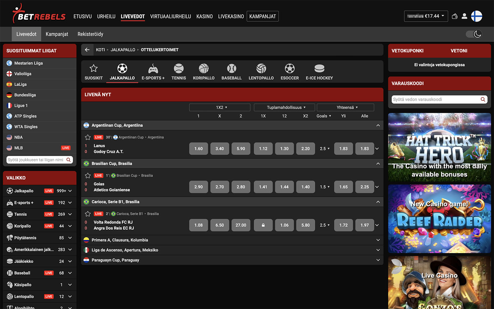
Task: Click the Suosikit star icon
Action: [94, 69]
